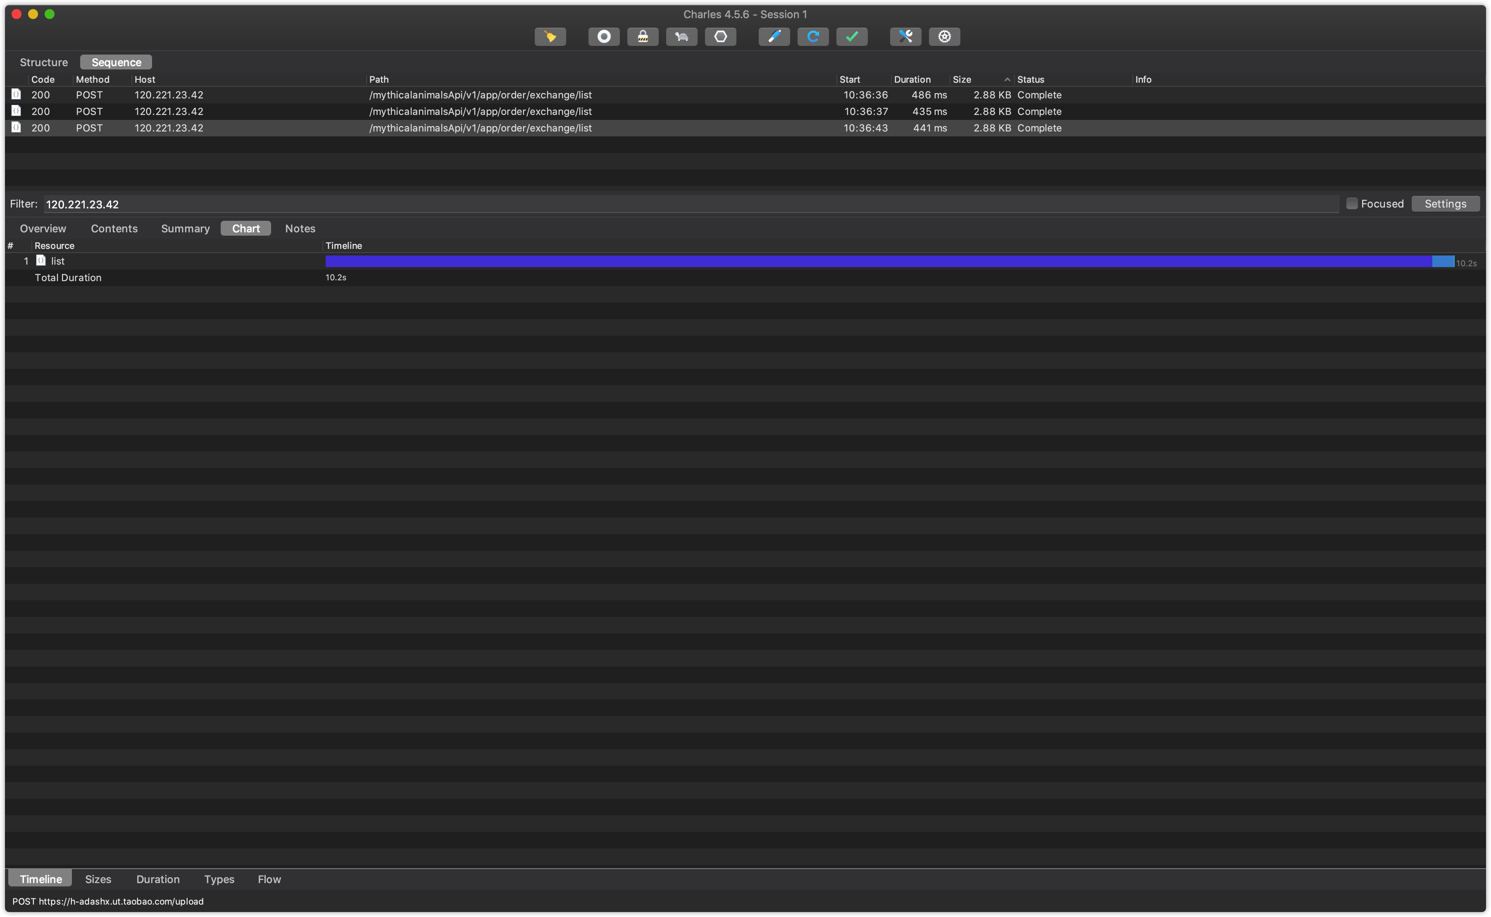This screenshot has height=917, width=1491.
Task: Click the blue timeline bar for list
Action: pos(879,261)
